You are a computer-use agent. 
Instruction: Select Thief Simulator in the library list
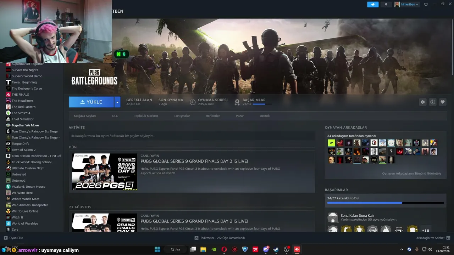[x=23, y=119]
